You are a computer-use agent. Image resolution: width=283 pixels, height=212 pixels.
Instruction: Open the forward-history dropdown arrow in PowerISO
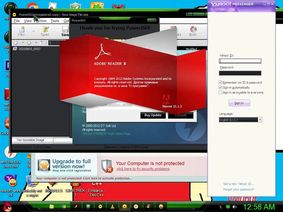point(36,43)
